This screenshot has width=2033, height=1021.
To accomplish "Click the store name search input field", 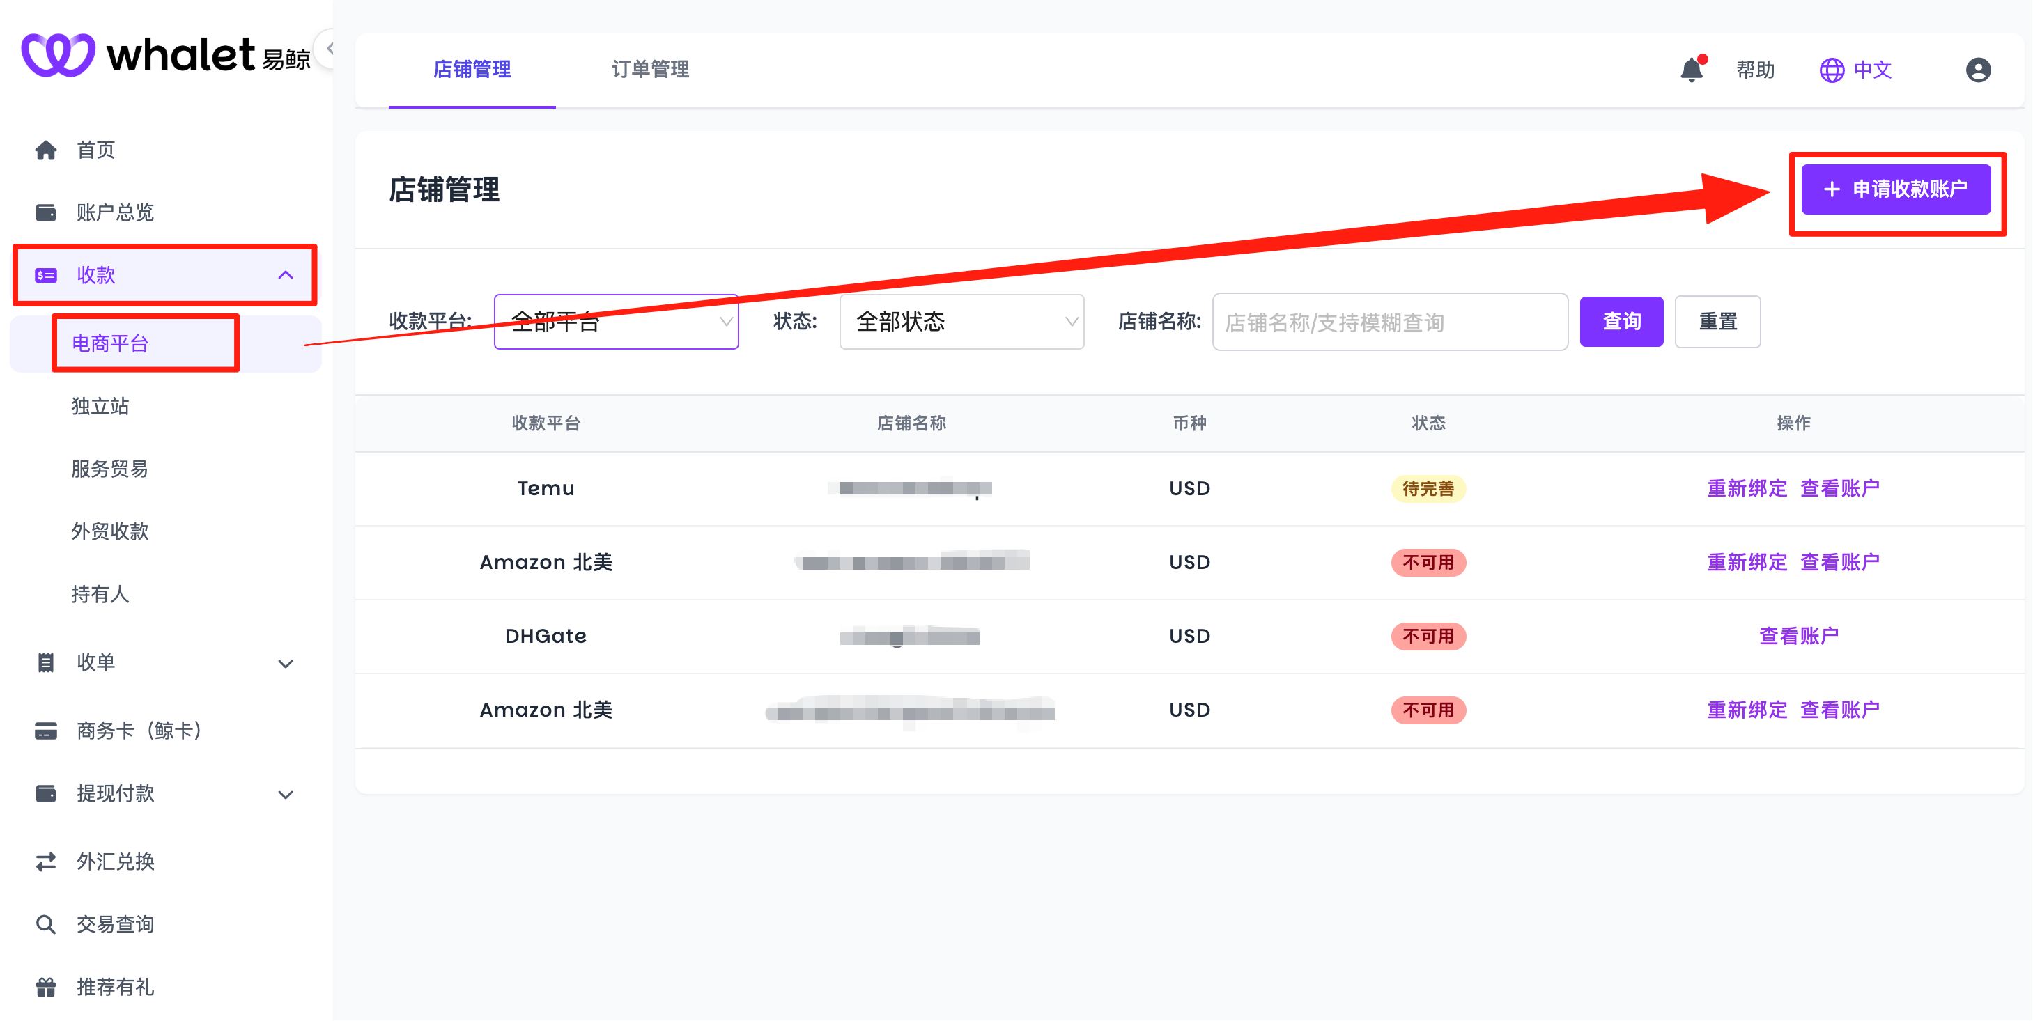I will pyautogui.click(x=1389, y=321).
